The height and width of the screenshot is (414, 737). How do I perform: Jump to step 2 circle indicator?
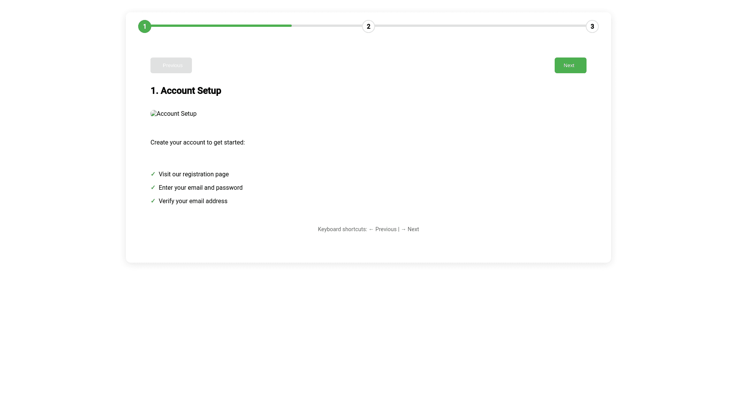[x=368, y=26]
